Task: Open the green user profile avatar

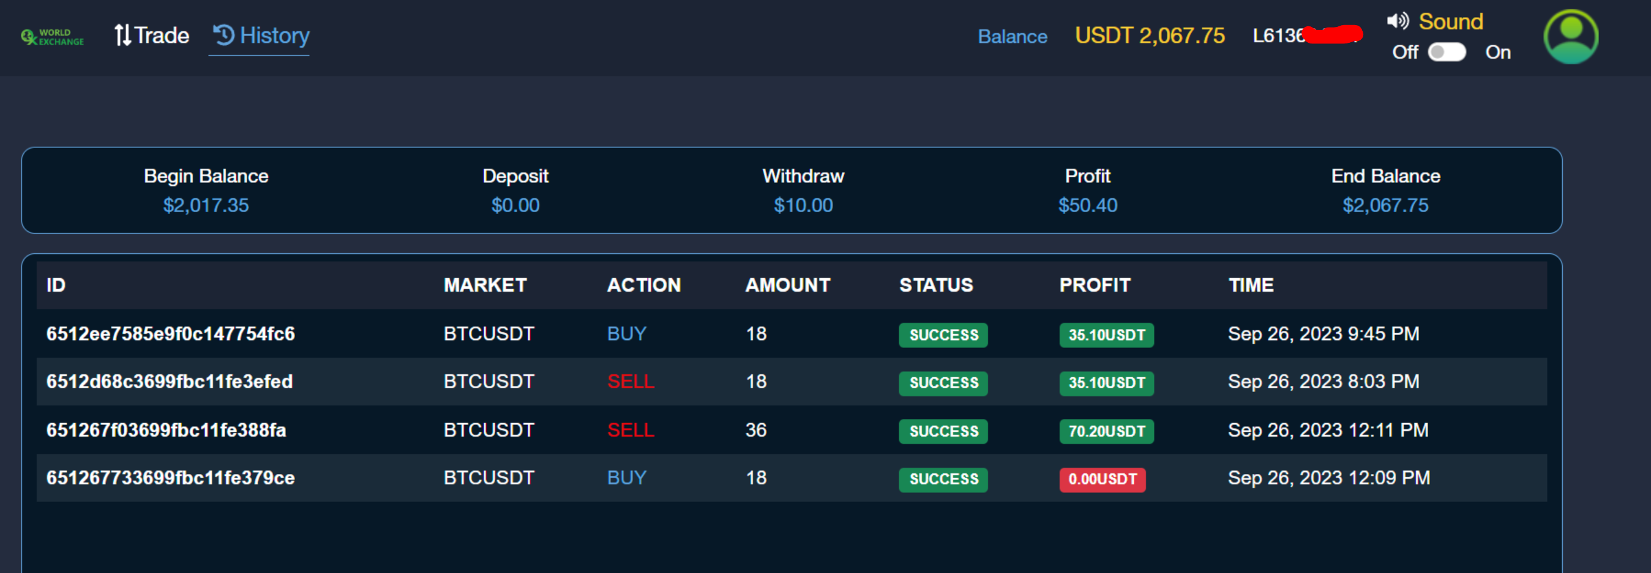Action: [1570, 37]
